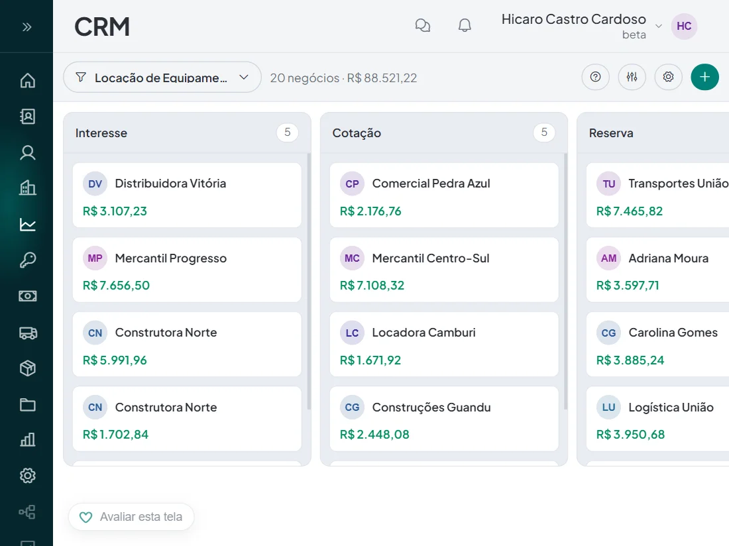Add a new deal with plus button
729x546 pixels.
coord(704,77)
